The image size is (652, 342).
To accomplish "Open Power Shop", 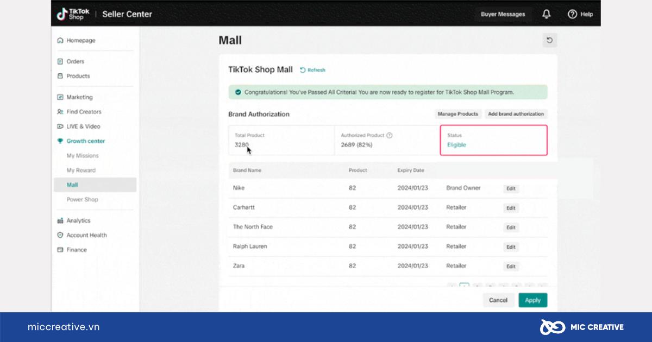I will click(x=83, y=199).
